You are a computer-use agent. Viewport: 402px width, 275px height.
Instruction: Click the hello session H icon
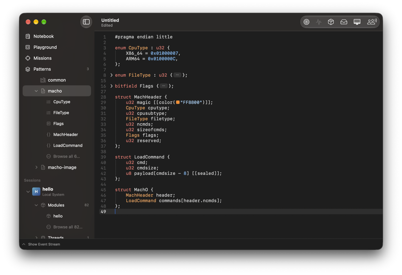(36, 192)
